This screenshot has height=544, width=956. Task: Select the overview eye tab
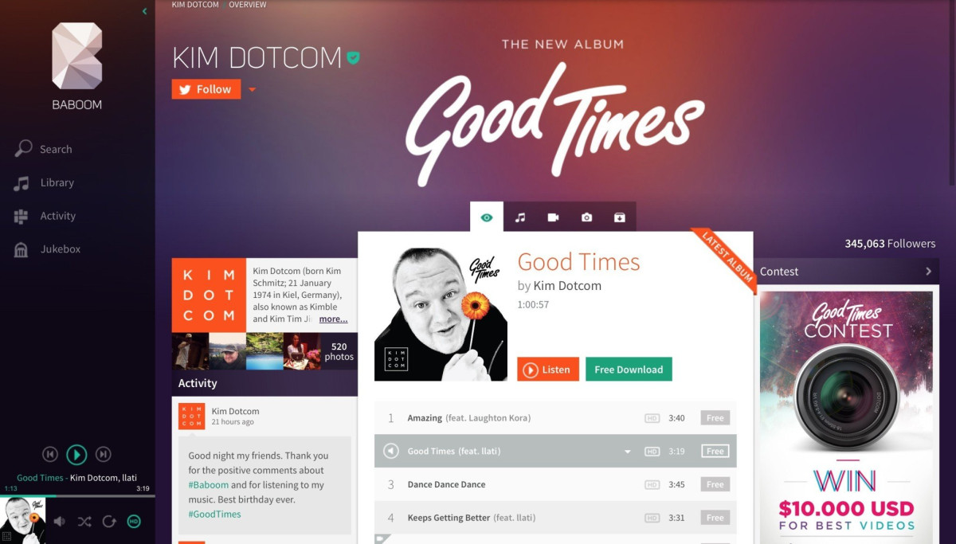click(x=487, y=217)
